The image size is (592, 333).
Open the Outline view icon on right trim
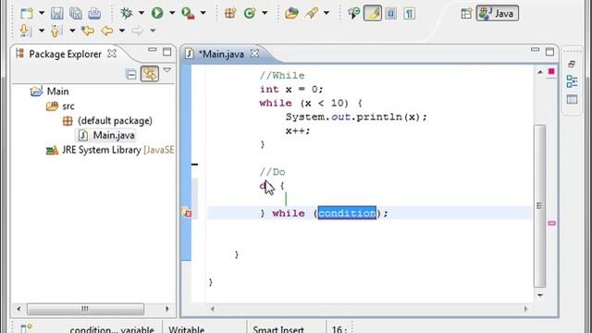coord(572,81)
